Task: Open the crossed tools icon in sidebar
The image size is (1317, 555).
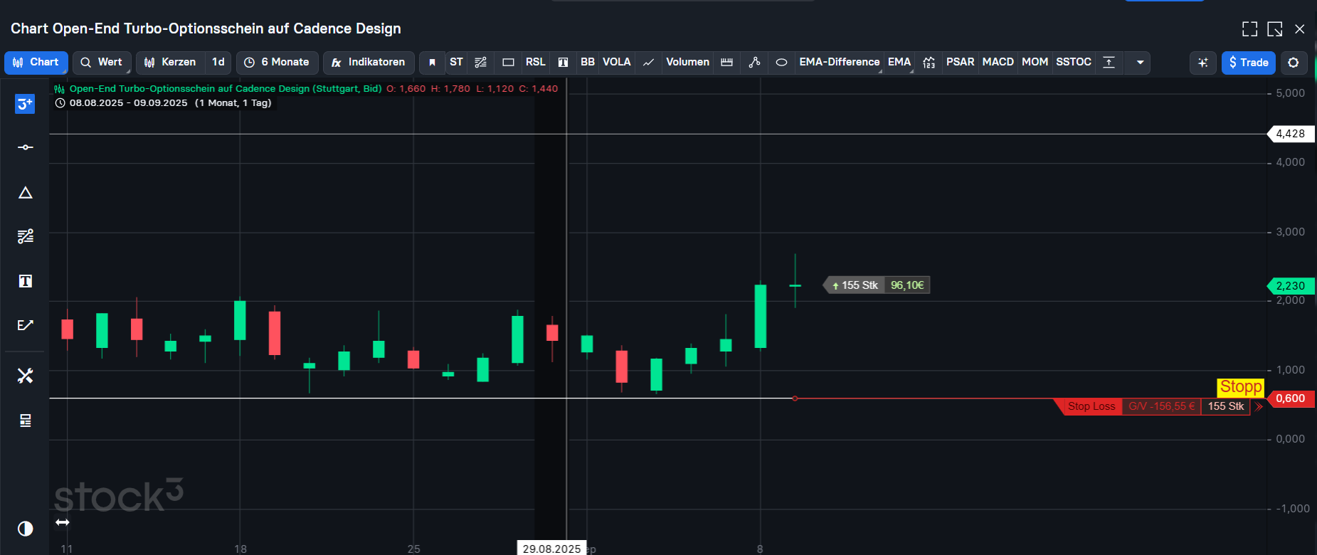Action: point(25,376)
